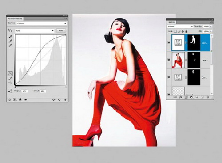Image resolution: width=222 pixels, height=163 pixels.
Task: Click the add layer mask icon
Action: pos(186,97)
